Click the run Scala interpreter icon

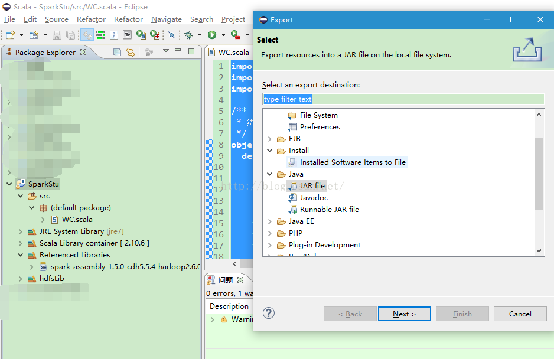tap(141, 35)
